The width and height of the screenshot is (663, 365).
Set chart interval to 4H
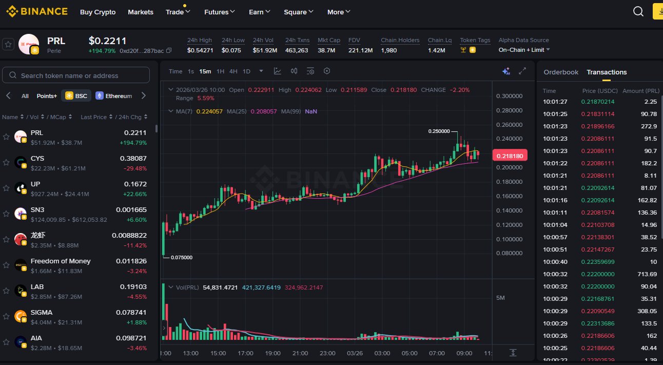[x=233, y=71]
